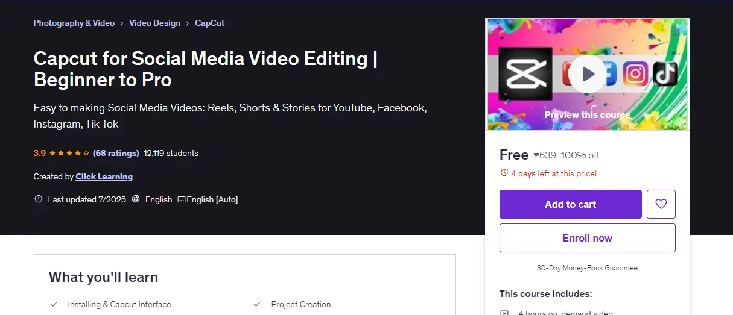Open Photography & Video breadcrumb
Image resolution: width=733 pixels, height=315 pixels.
[x=74, y=23]
